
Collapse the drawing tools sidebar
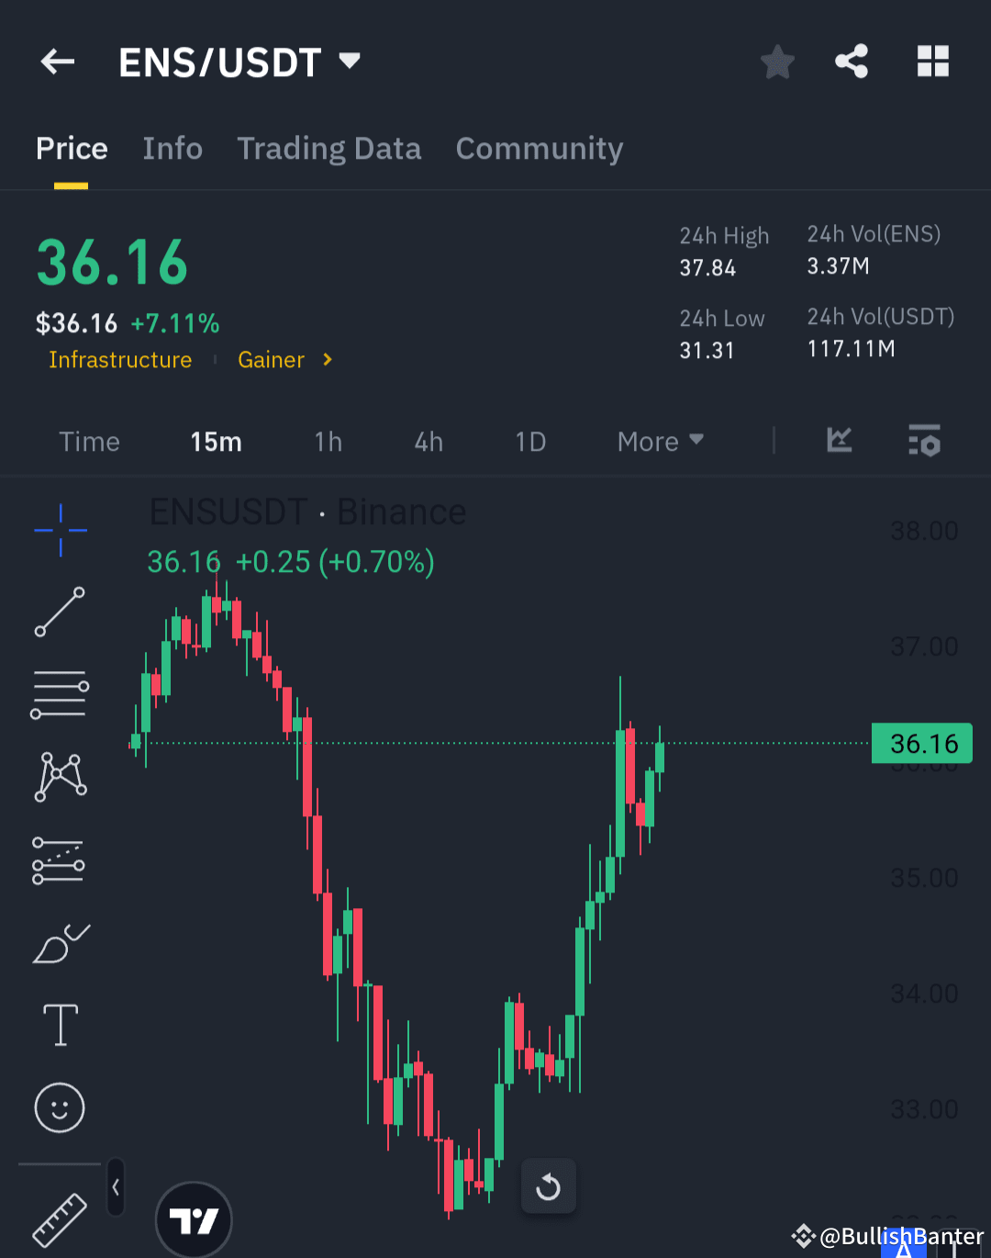click(116, 1186)
